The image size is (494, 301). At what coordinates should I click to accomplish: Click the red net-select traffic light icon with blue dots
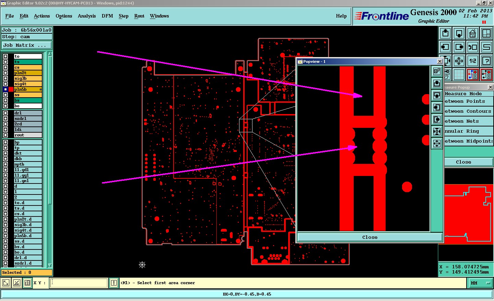pos(473,74)
